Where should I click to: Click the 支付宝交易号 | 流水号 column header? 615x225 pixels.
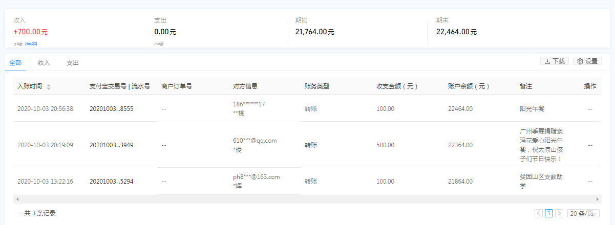(119, 86)
